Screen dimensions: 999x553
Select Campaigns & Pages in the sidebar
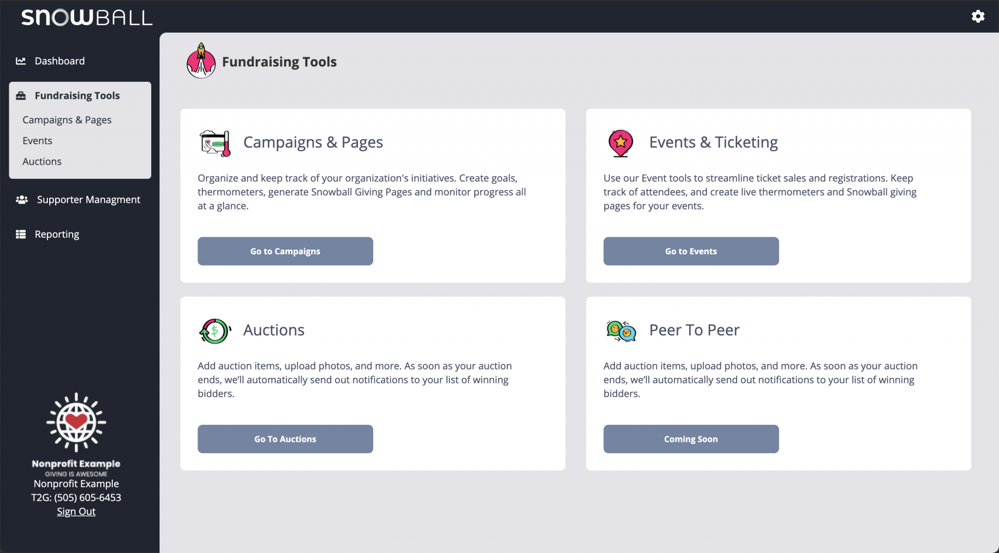click(67, 120)
